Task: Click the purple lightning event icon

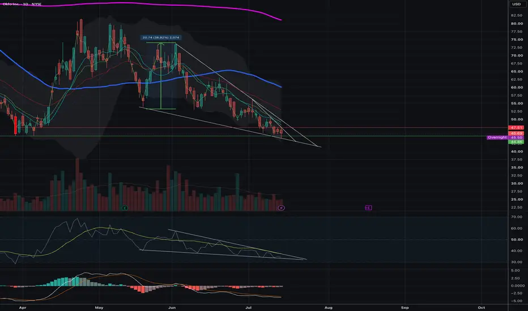Action: click(x=281, y=208)
